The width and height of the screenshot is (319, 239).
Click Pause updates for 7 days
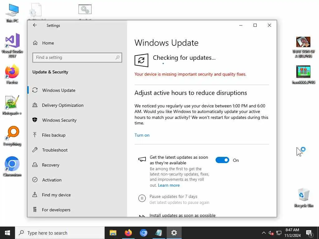(173, 197)
